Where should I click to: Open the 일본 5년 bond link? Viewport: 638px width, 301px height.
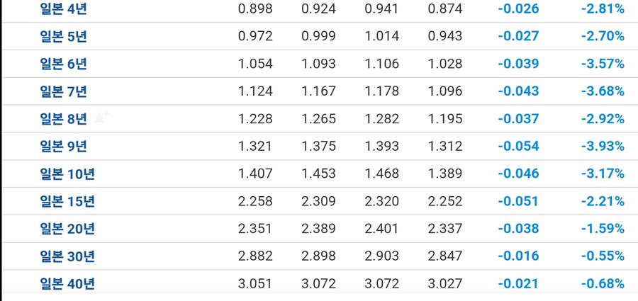click(x=64, y=36)
